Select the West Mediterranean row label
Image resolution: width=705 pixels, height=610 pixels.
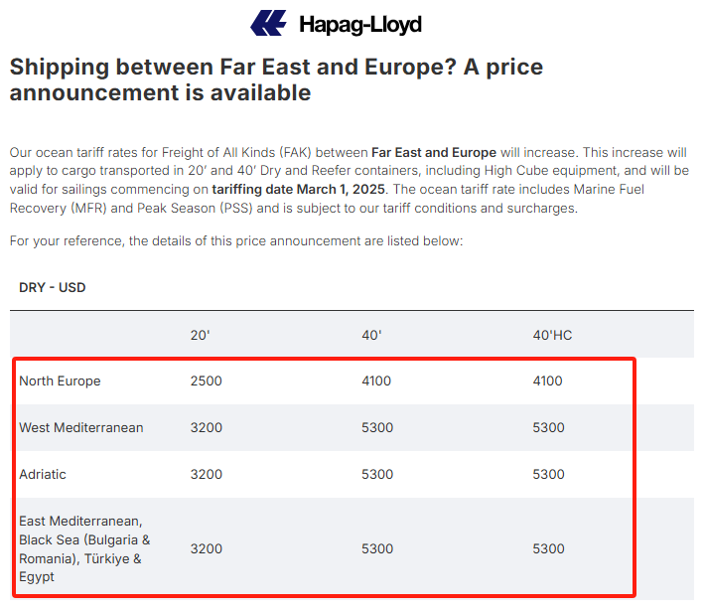pos(81,428)
